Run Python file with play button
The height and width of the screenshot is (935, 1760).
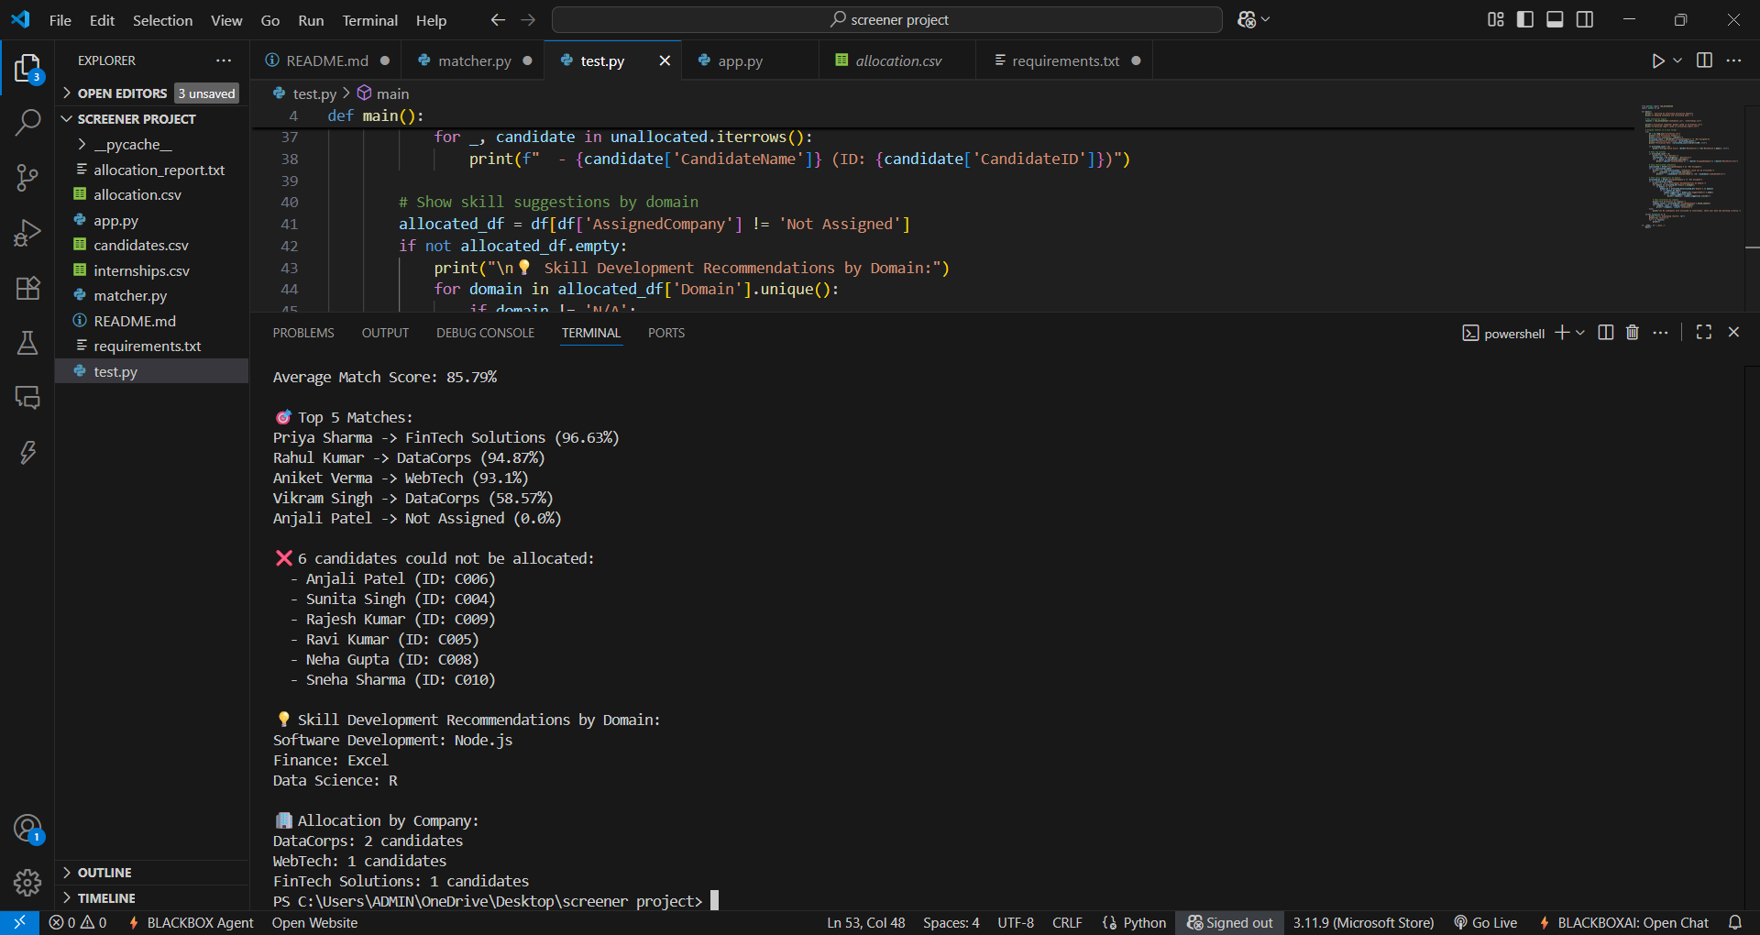[x=1657, y=60]
